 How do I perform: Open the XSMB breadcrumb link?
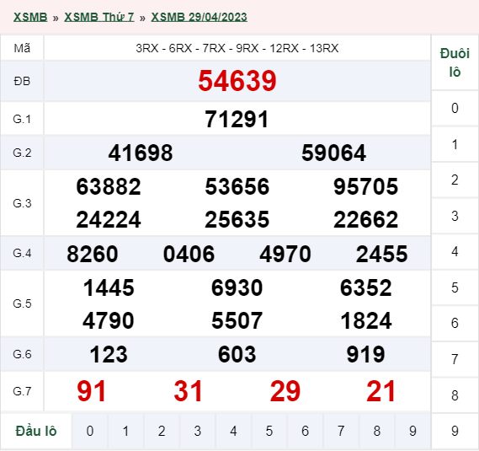pyautogui.click(x=30, y=17)
